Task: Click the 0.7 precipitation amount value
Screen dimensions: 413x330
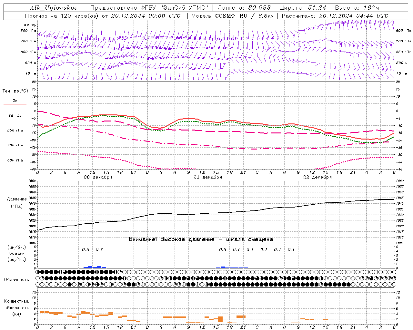Action: [x=99, y=249]
